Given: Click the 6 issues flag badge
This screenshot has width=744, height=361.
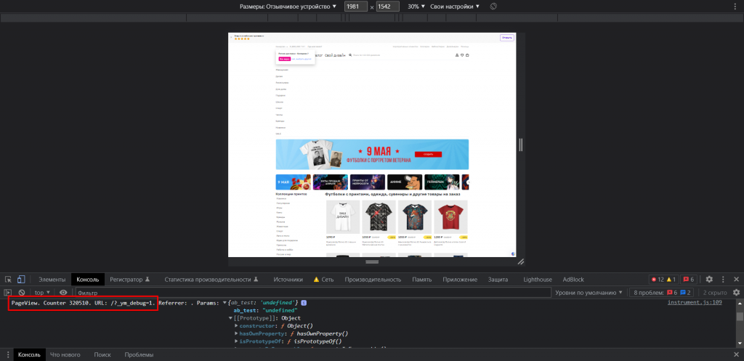Looking at the screenshot, I should (689, 280).
